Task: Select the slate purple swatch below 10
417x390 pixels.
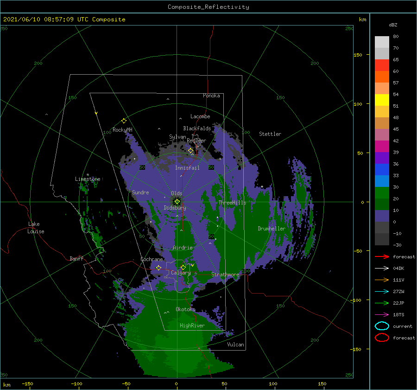Action: click(x=382, y=216)
